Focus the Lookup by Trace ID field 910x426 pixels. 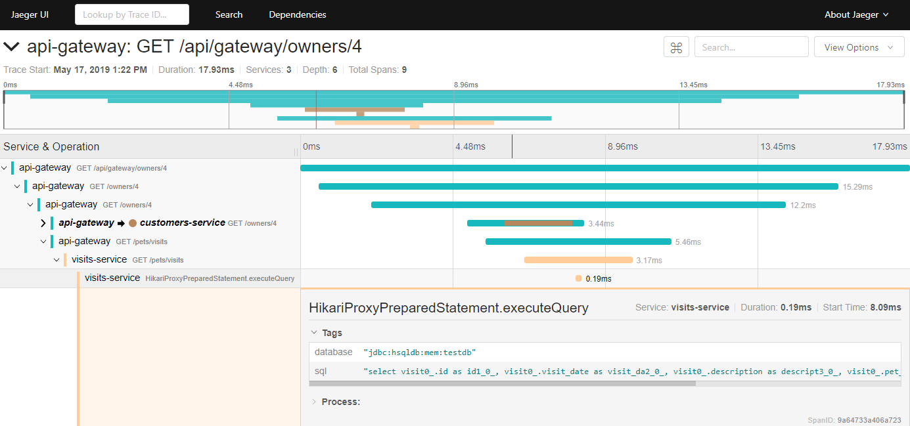132,14
